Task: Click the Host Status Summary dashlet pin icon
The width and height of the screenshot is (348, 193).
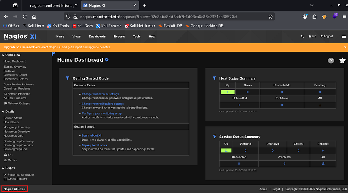Action: [214, 78]
